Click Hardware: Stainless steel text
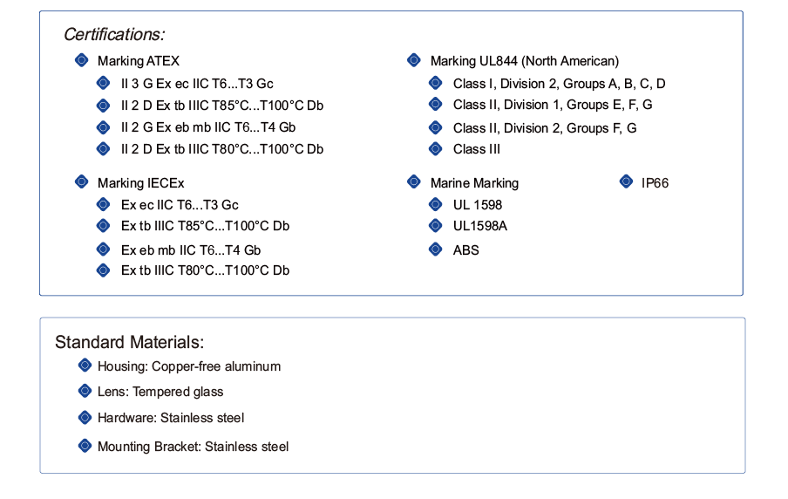This screenshot has width=788, height=499. (171, 418)
